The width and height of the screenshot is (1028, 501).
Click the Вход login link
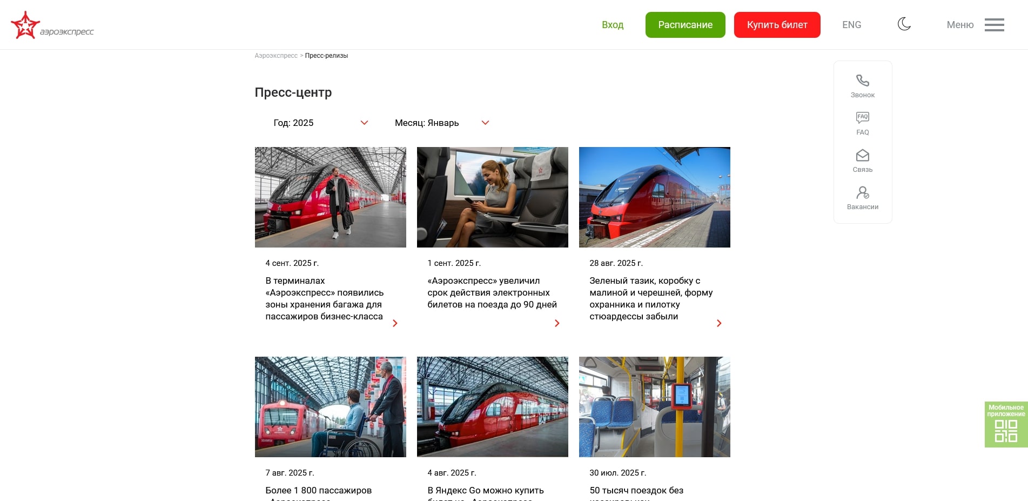point(612,25)
